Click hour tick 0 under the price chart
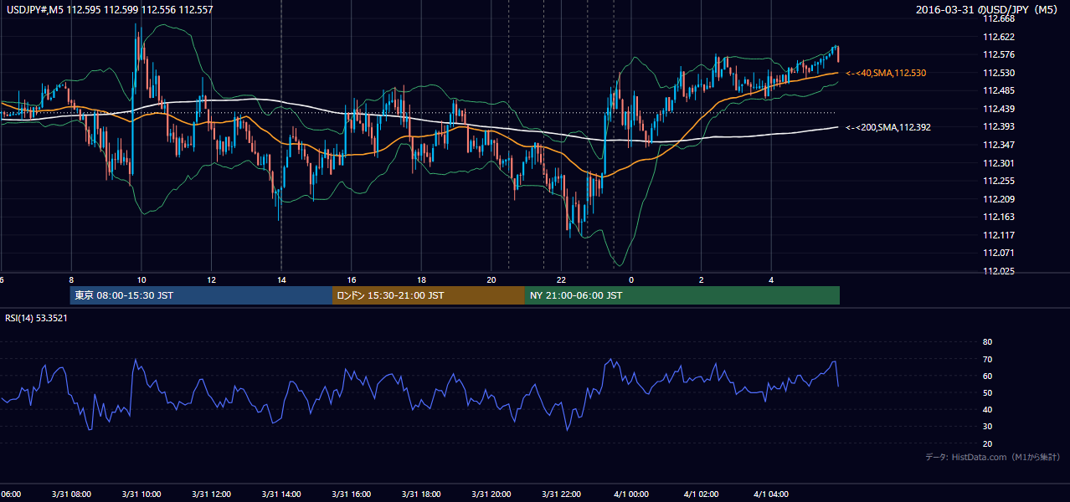 (x=631, y=279)
